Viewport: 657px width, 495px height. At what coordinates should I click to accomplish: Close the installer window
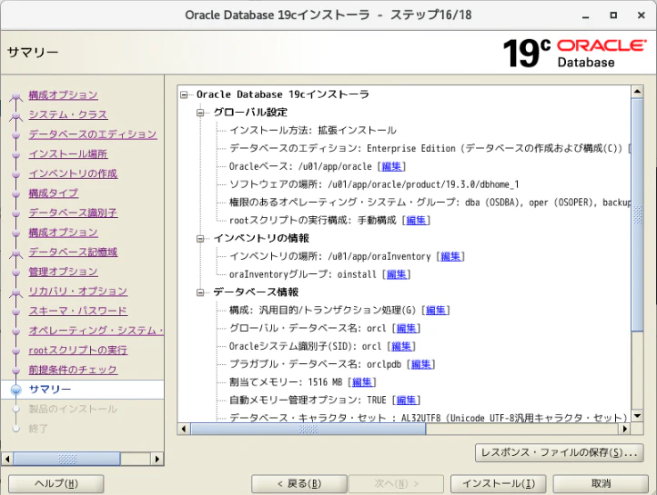(x=642, y=15)
